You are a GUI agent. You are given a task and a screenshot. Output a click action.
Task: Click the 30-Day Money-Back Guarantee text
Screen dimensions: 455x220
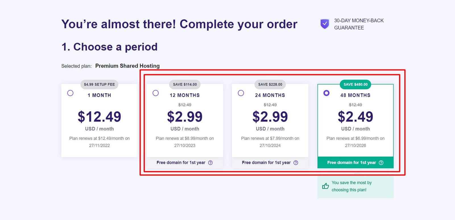point(359,24)
